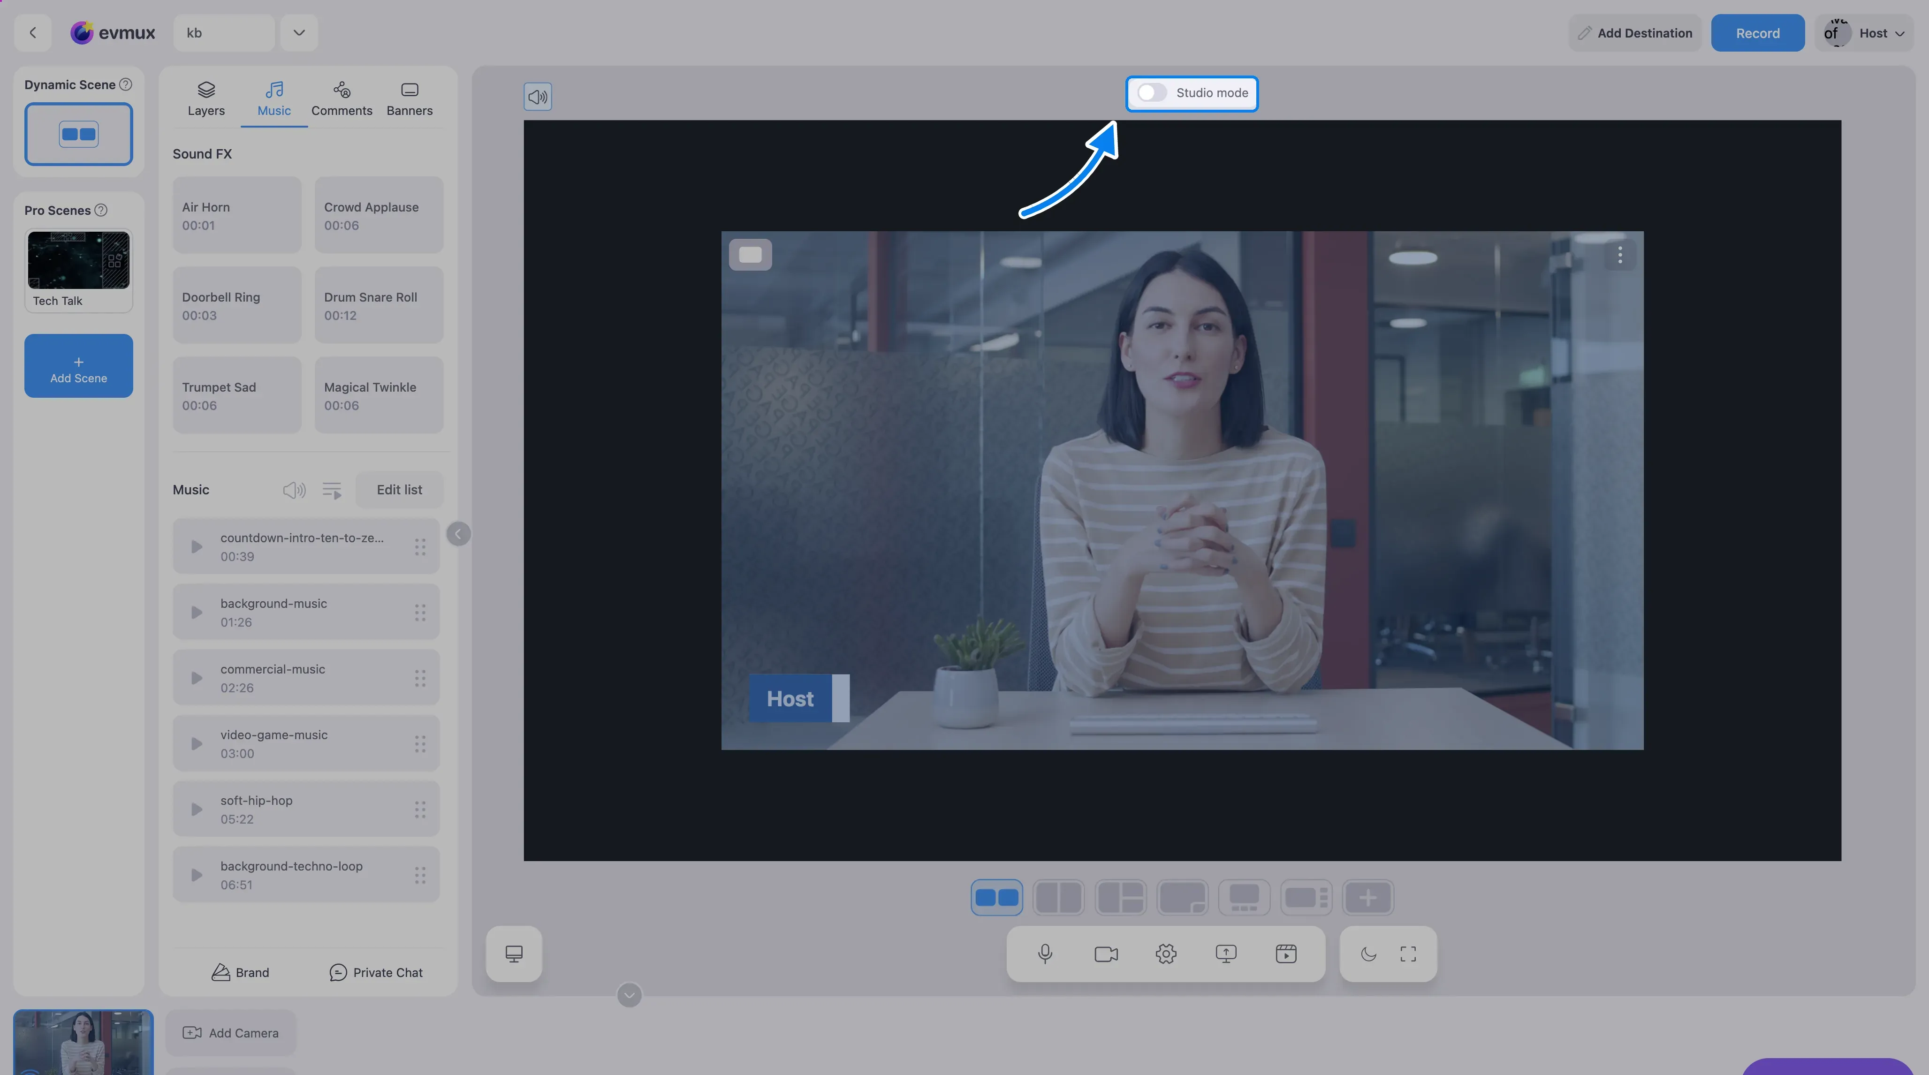Image resolution: width=1929 pixels, height=1075 pixels.
Task: Play the soft-hip-hop track
Action: [x=196, y=810]
